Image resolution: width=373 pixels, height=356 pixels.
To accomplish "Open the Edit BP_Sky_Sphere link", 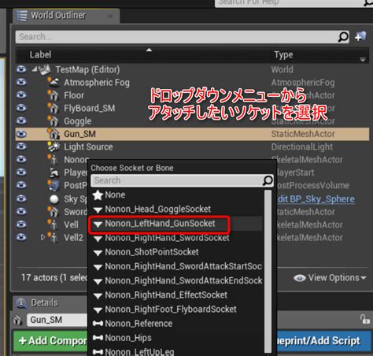I will 316,199.
